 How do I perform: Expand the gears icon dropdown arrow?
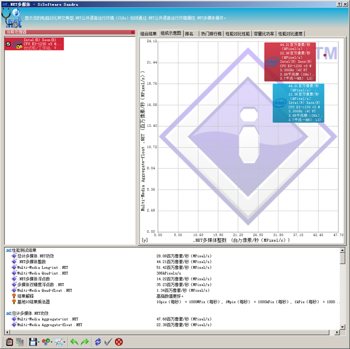51,342
